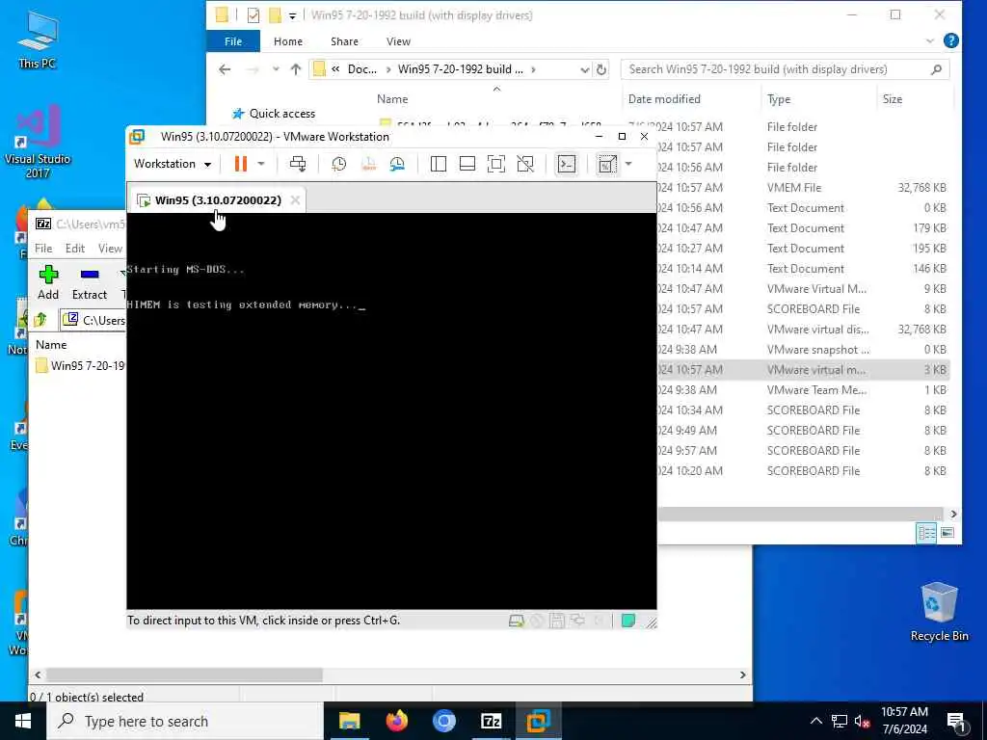Select the VMware Team Me... file row

pyautogui.click(x=803, y=389)
